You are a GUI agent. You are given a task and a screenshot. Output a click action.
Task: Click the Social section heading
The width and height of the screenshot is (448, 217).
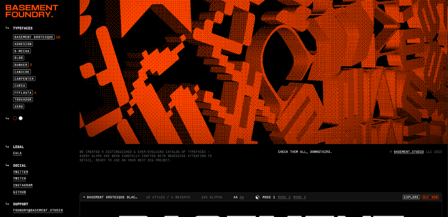(19, 166)
